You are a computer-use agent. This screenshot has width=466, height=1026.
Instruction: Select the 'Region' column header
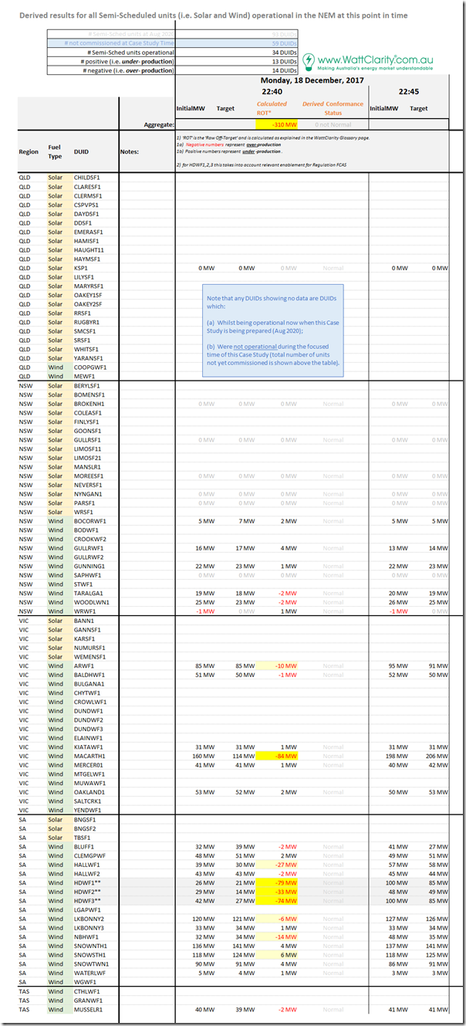pos(29,152)
